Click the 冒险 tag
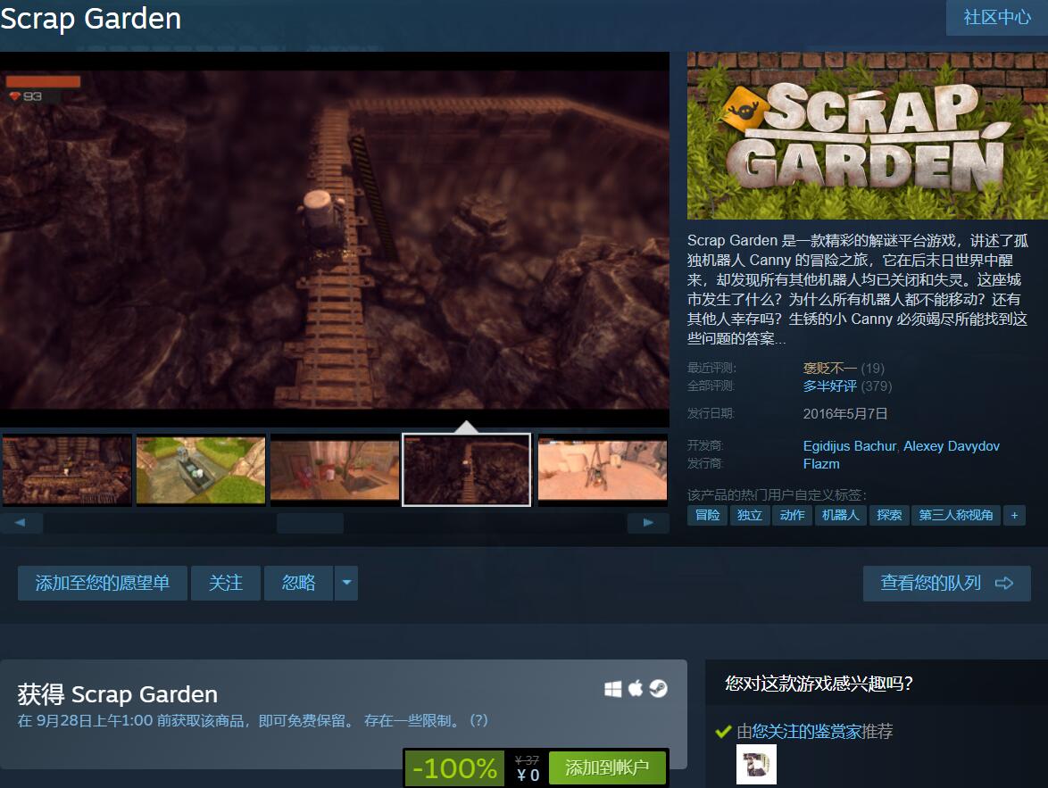This screenshot has width=1048, height=788. 707,515
